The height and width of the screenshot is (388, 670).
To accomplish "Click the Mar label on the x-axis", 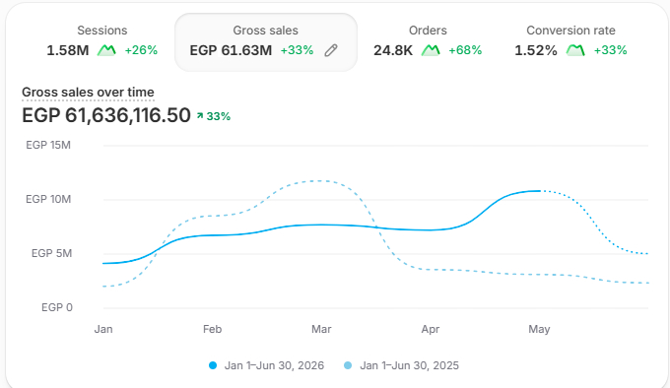I will pos(321,329).
